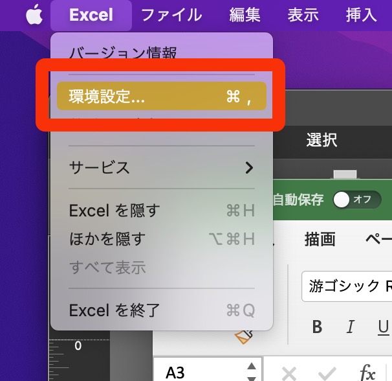
Task: Open the fx insert function button
Action: coord(367,373)
